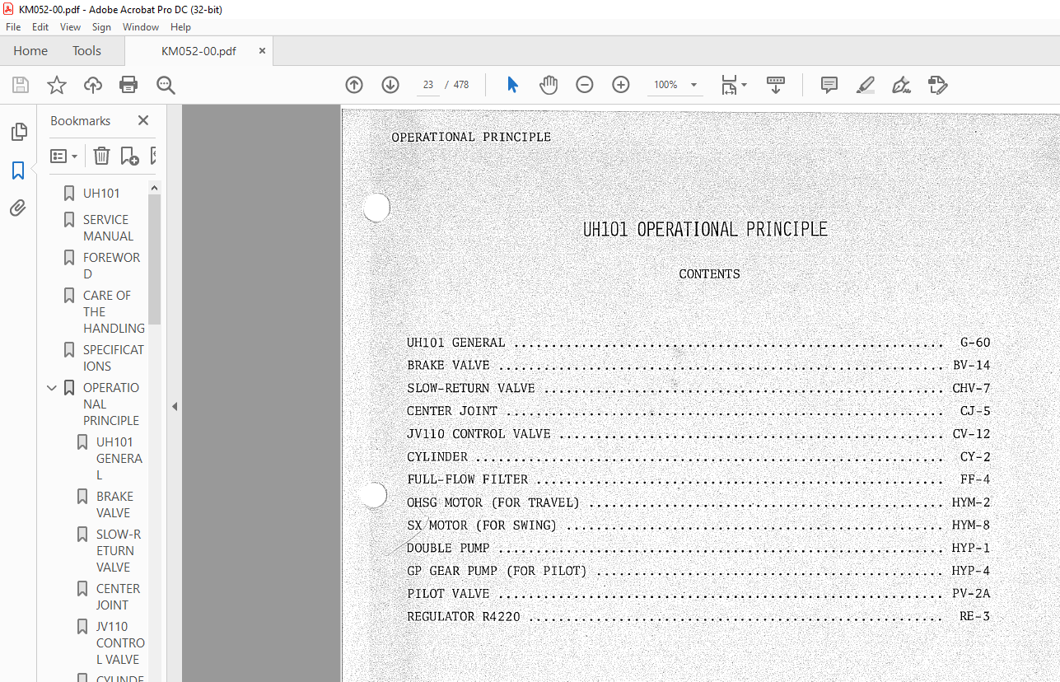
Task: Jump to CENTER JOINT bookmark
Action: coord(118,597)
